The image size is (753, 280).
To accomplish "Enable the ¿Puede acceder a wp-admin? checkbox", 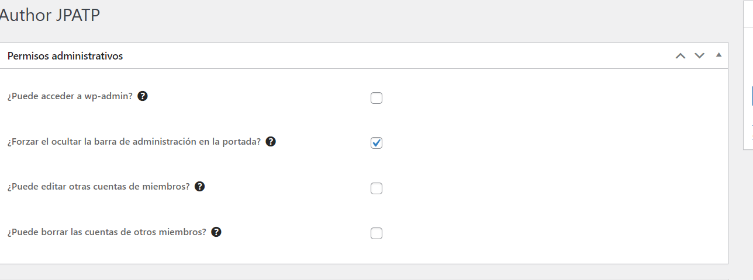I will pos(376,98).
